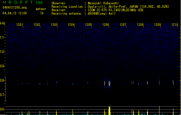Click the observer name Masayuki Kobayashi
Image resolution: width=181 pixels, height=115 pixels.
(x=103, y=3)
